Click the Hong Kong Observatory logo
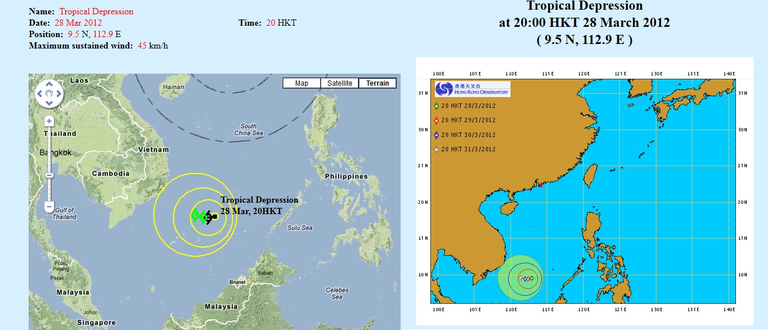 (x=472, y=89)
